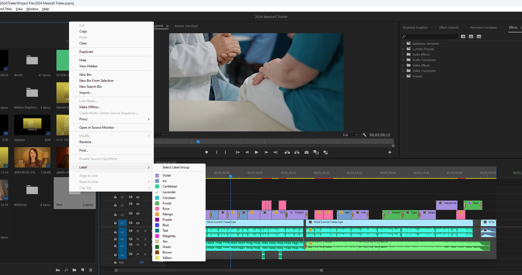This screenshot has height=275, width=522.
Task: Expand the Lumetri Presets folder
Action: coord(403,49)
